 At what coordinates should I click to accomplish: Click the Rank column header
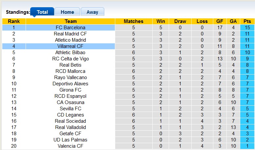pos(14,21)
